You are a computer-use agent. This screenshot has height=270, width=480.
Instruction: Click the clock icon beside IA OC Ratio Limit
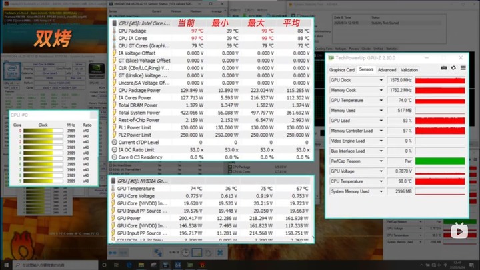click(x=114, y=149)
